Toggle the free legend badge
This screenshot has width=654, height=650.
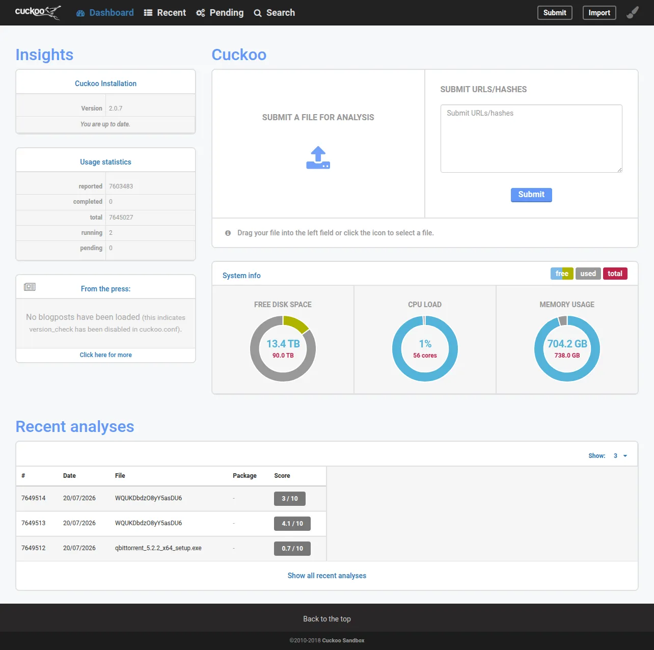[562, 274]
